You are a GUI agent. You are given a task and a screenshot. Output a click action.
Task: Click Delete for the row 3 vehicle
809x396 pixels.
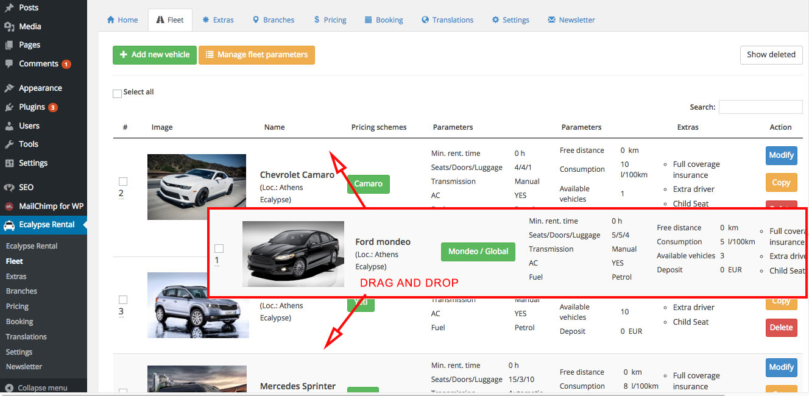781,328
